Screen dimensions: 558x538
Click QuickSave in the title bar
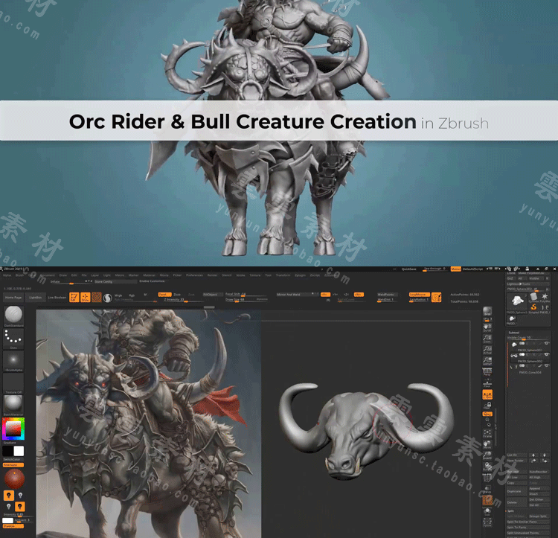coord(409,269)
